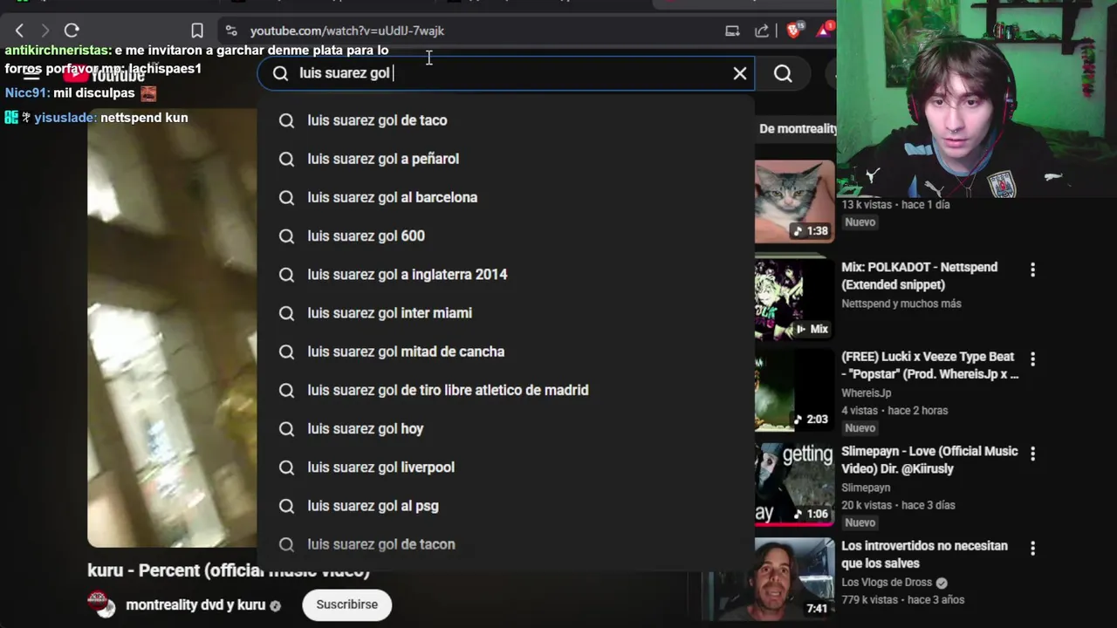Reload the YouTube page
The image size is (1117, 628).
click(x=72, y=31)
